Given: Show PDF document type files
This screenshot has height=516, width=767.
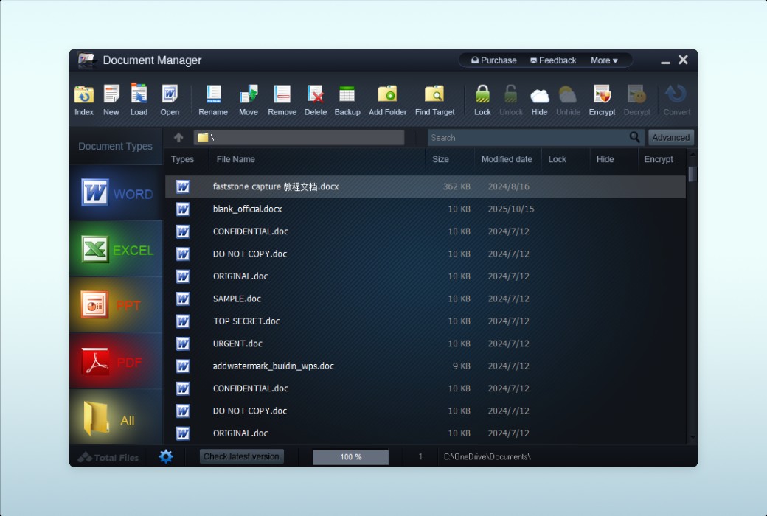Looking at the screenshot, I should 117,362.
